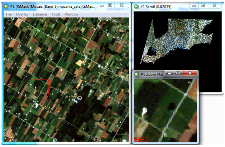Open the Enhance menu
Image resolution: width=225 pixels, height=147 pixels.
tap(40, 14)
